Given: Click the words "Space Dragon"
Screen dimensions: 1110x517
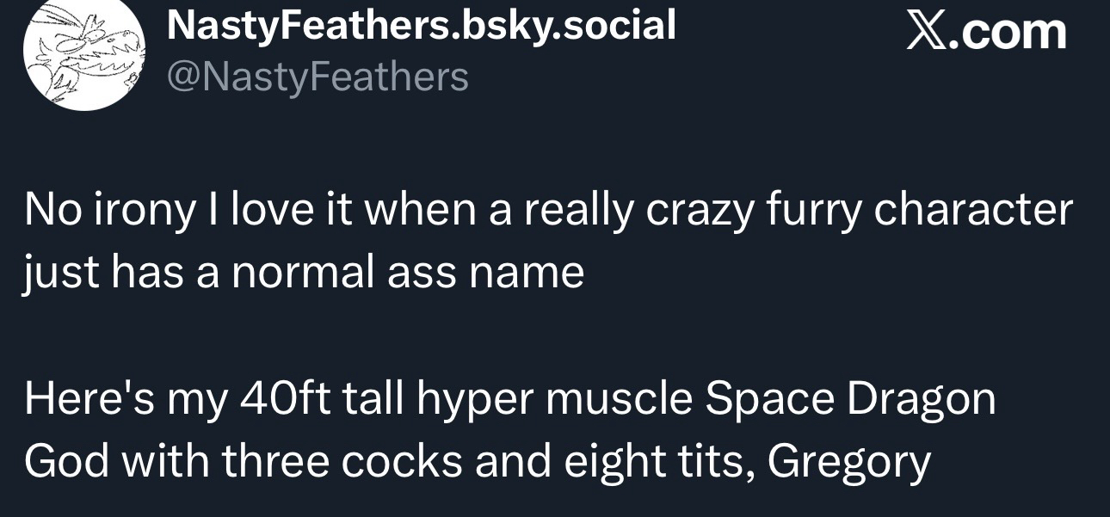Looking at the screenshot, I should click(848, 399).
